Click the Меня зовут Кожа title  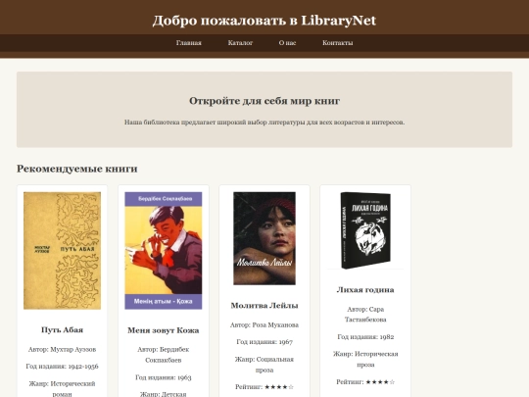tap(164, 330)
